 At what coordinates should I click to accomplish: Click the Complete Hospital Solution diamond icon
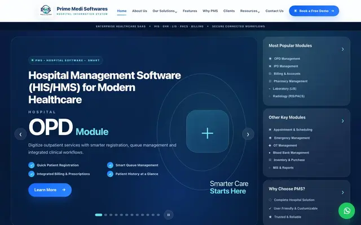[270, 200]
